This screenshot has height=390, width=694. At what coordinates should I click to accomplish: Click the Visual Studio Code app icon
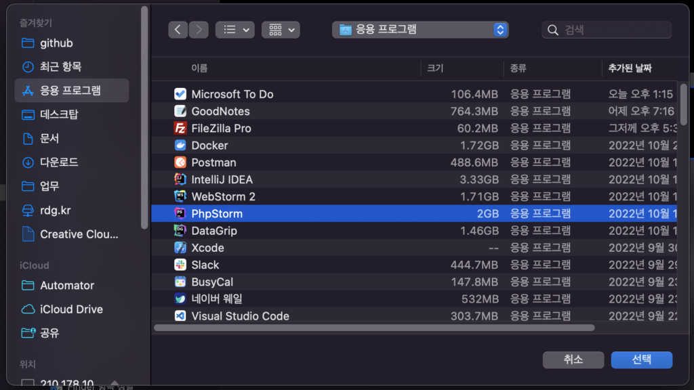tap(180, 316)
